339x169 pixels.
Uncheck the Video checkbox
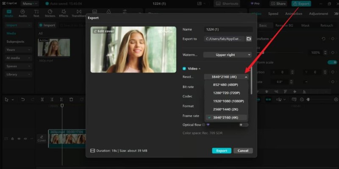(184, 68)
